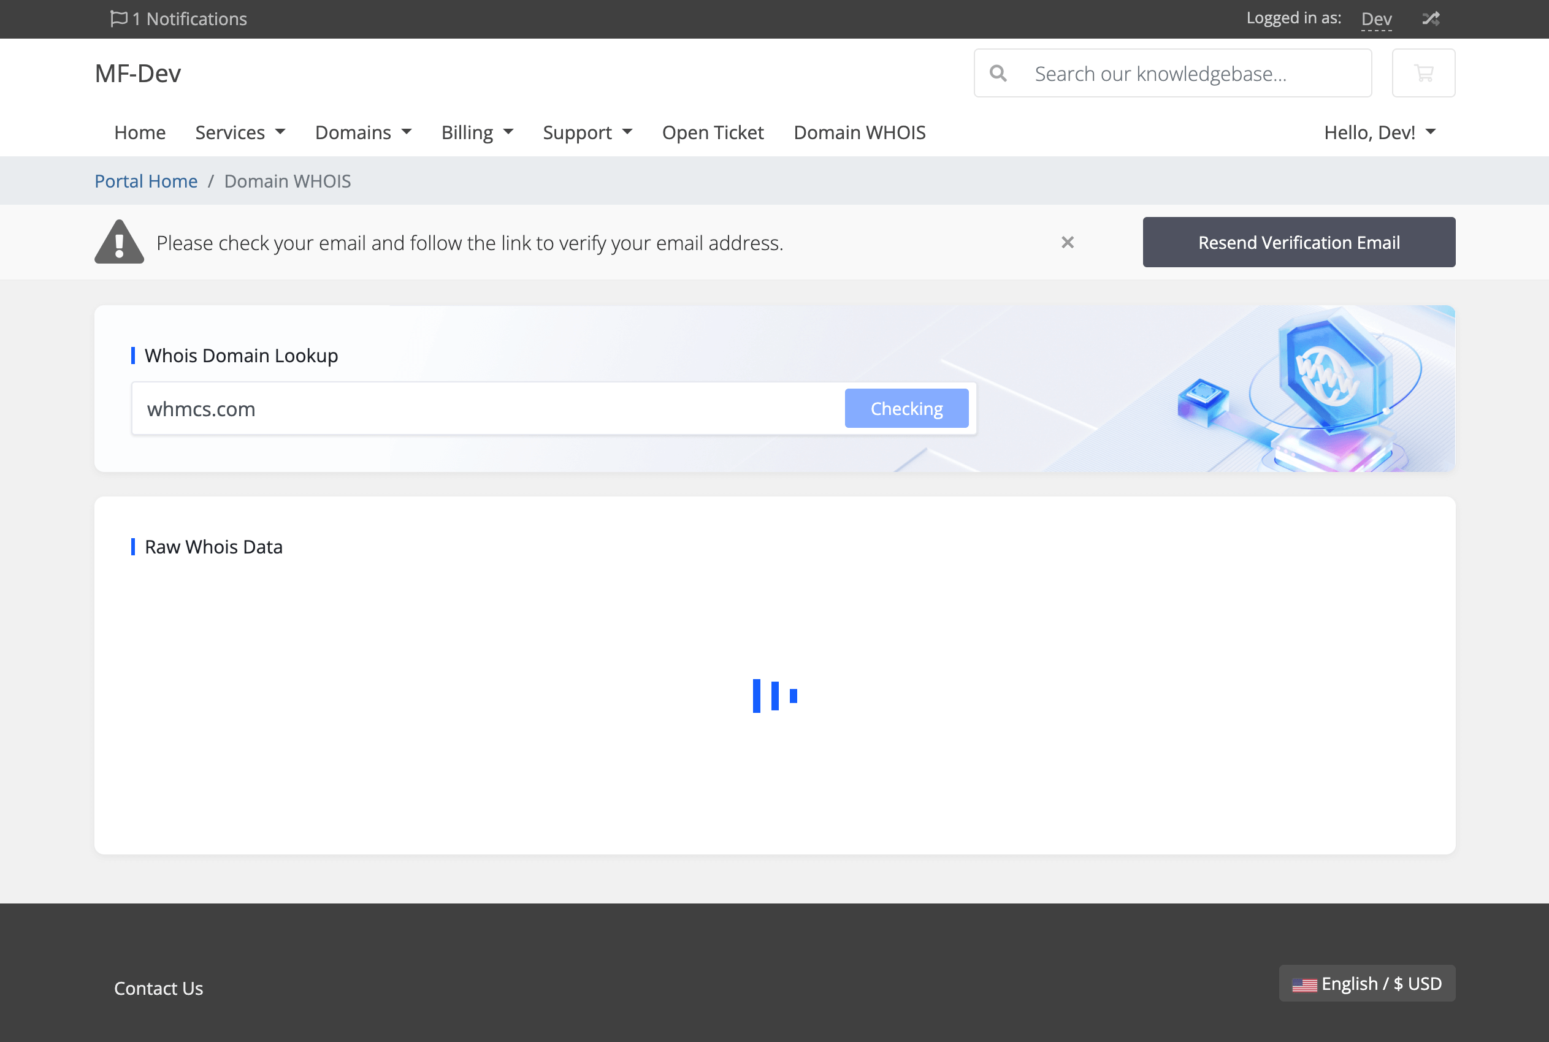The width and height of the screenshot is (1549, 1042).
Task: Click the shuffle icon beside Dev
Action: click(x=1431, y=18)
